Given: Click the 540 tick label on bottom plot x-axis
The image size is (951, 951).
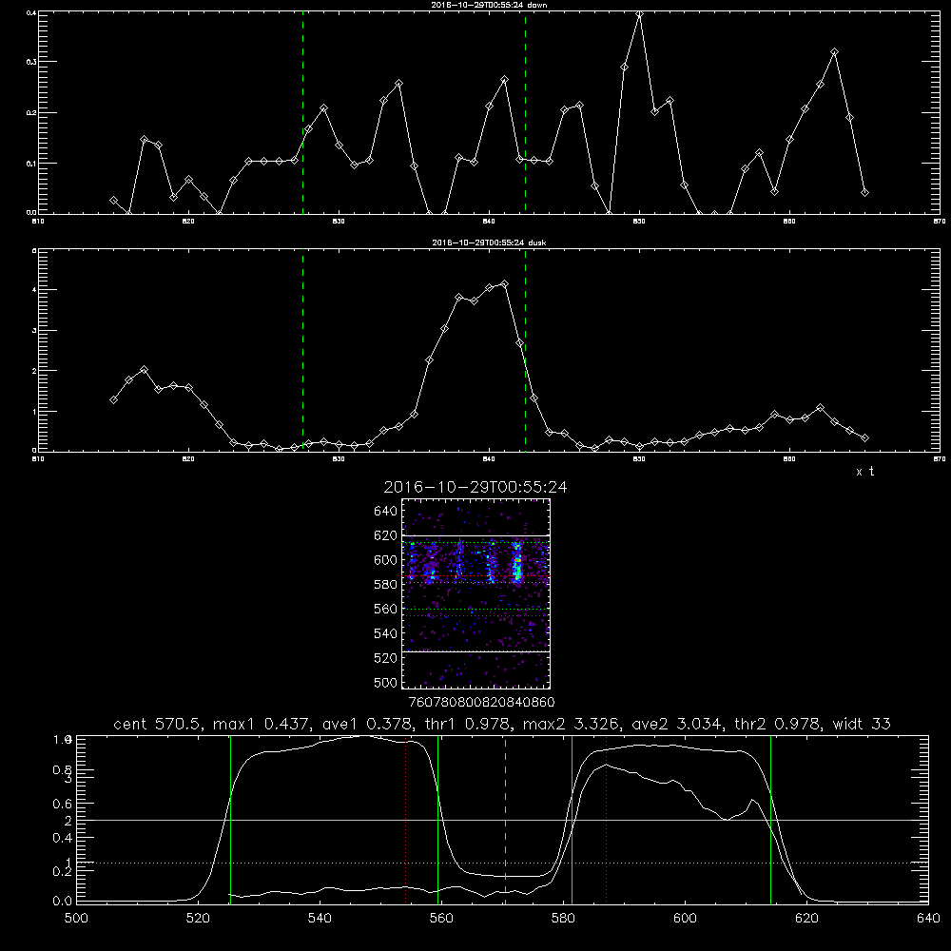Looking at the screenshot, I should pyautogui.click(x=320, y=919).
